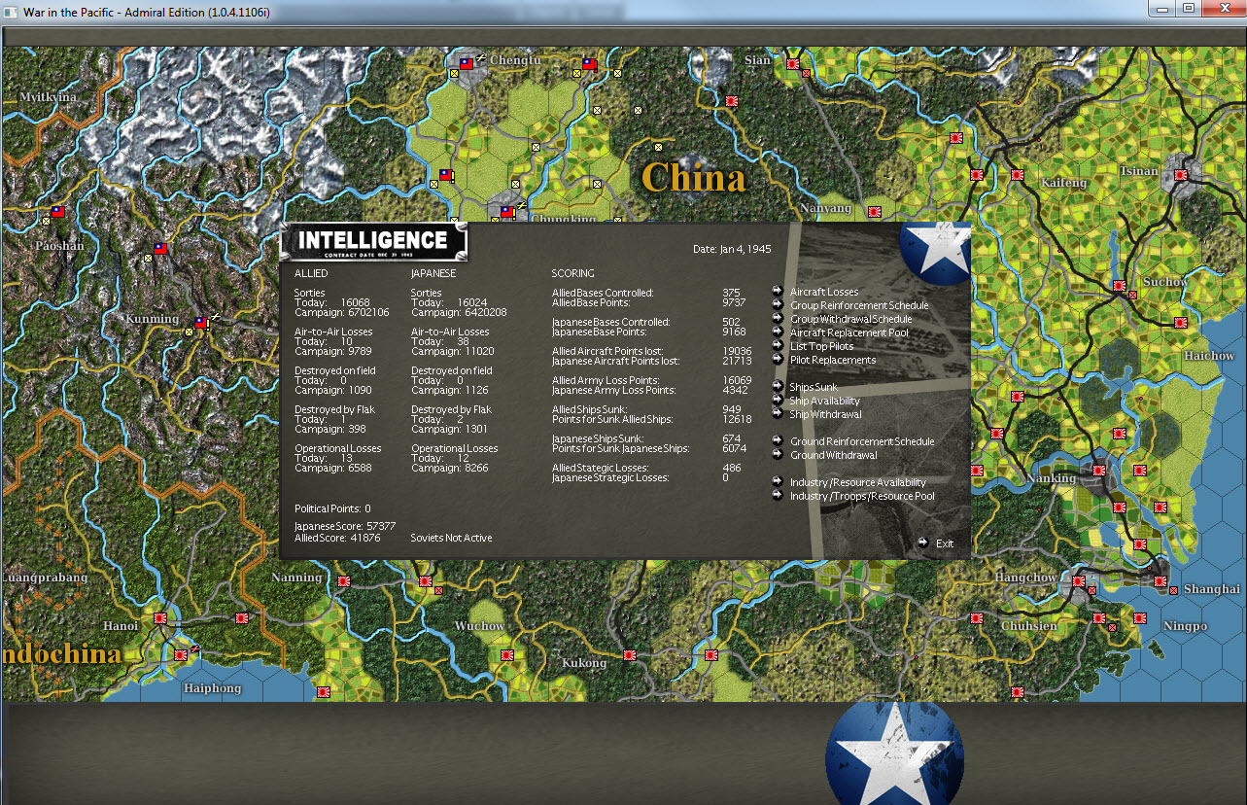Select the Japanese flag left of Chuhsien label

pyautogui.click(x=976, y=617)
